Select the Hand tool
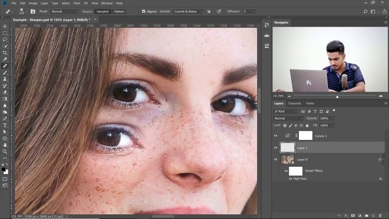Viewport: 389px width, 219px height. point(5,145)
